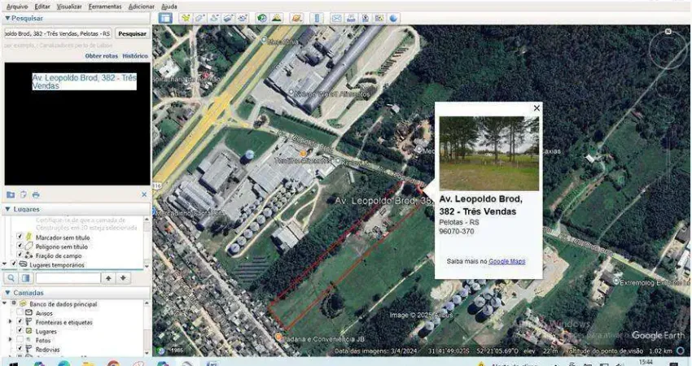Click the print icon in toolbar

pos(351,18)
